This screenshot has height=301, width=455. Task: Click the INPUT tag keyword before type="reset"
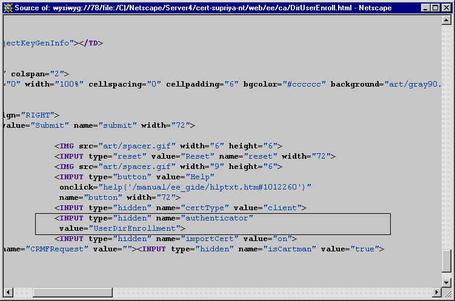coord(71,156)
